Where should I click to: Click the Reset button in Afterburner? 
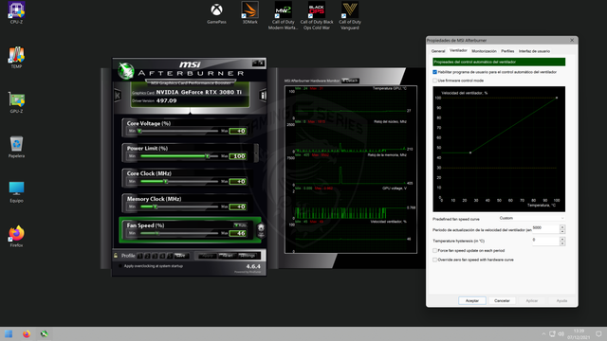pos(228,256)
